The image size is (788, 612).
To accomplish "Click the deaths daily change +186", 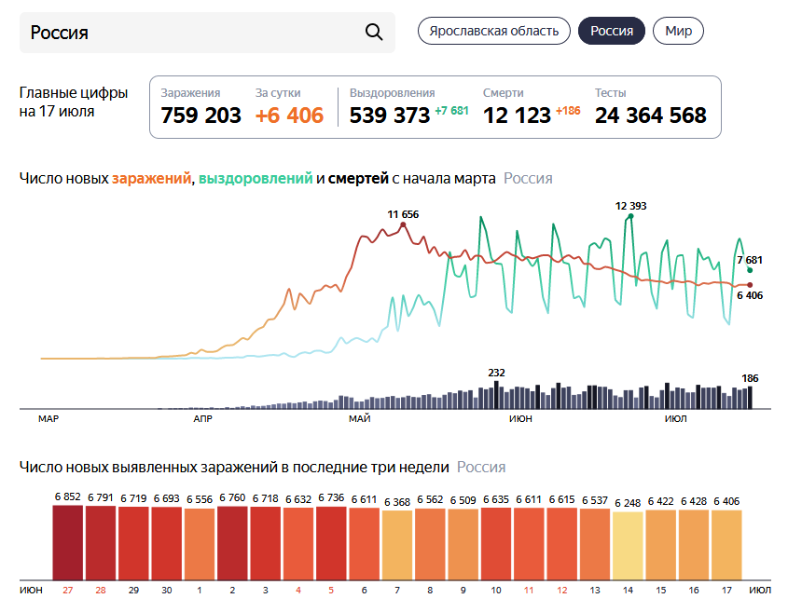I will [568, 111].
